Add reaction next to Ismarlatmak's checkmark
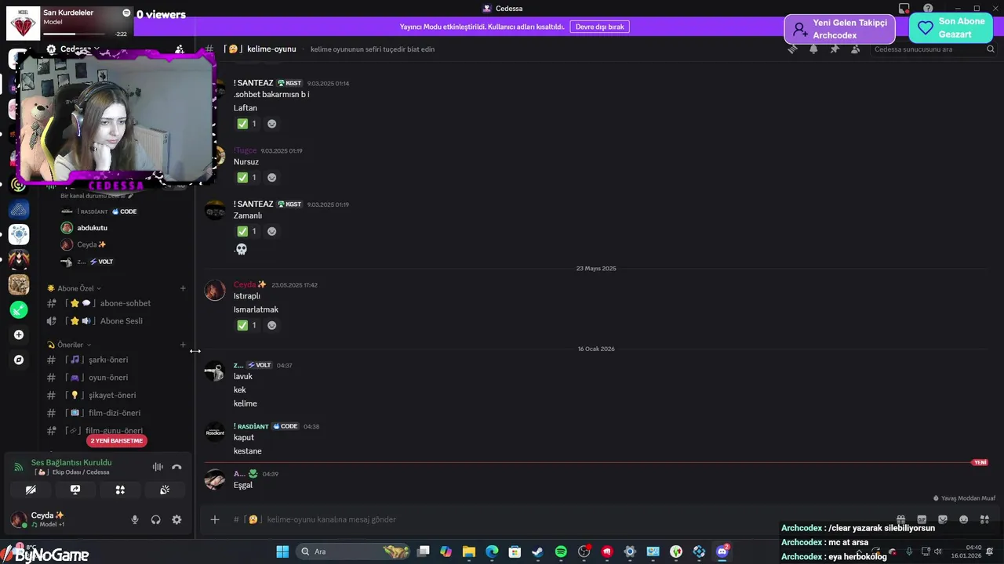Viewport: 1004px width, 564px height. [271, 325]
